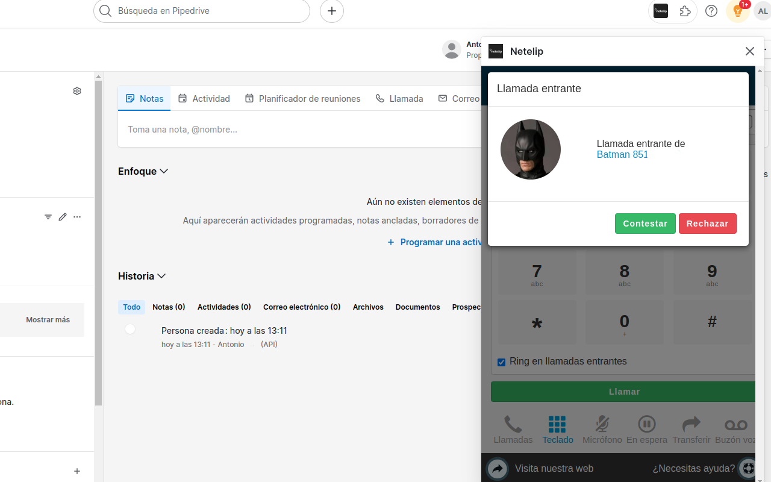Select the Archivos history filter
771x482 pixels.
368,307
